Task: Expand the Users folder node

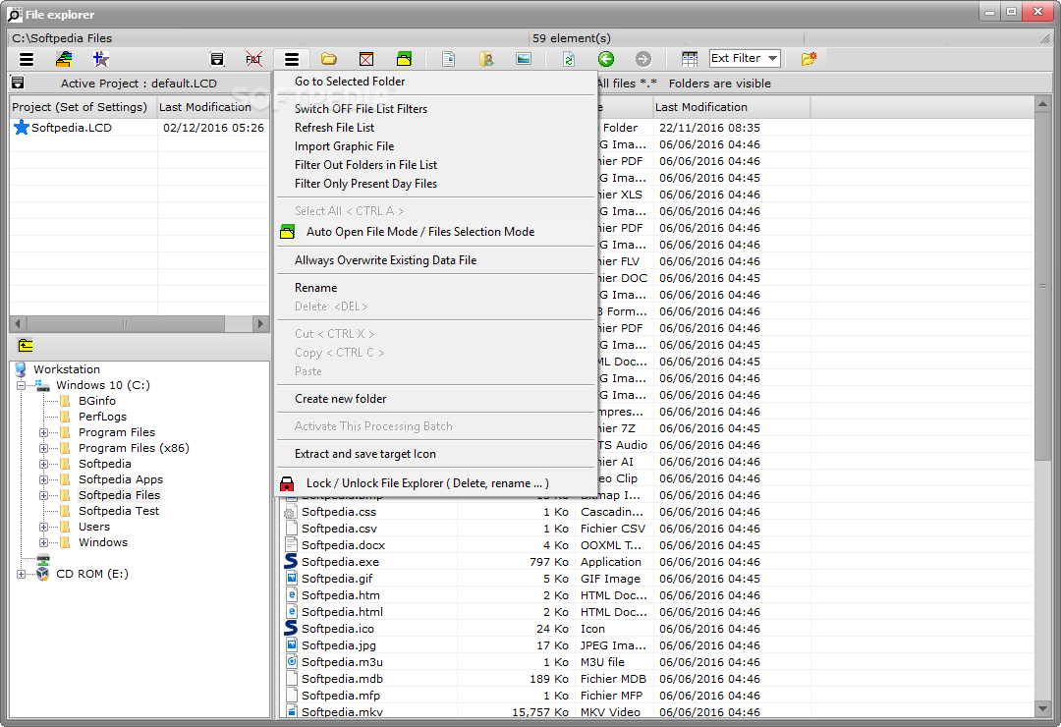Action: (43, 527)
